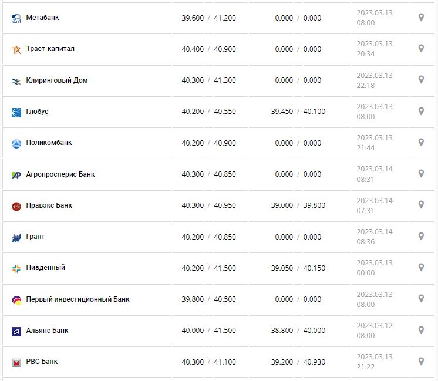Click the Метабанк logo icon
The width and height of the screenshot is (438, 381).
[x=16, y=19]
